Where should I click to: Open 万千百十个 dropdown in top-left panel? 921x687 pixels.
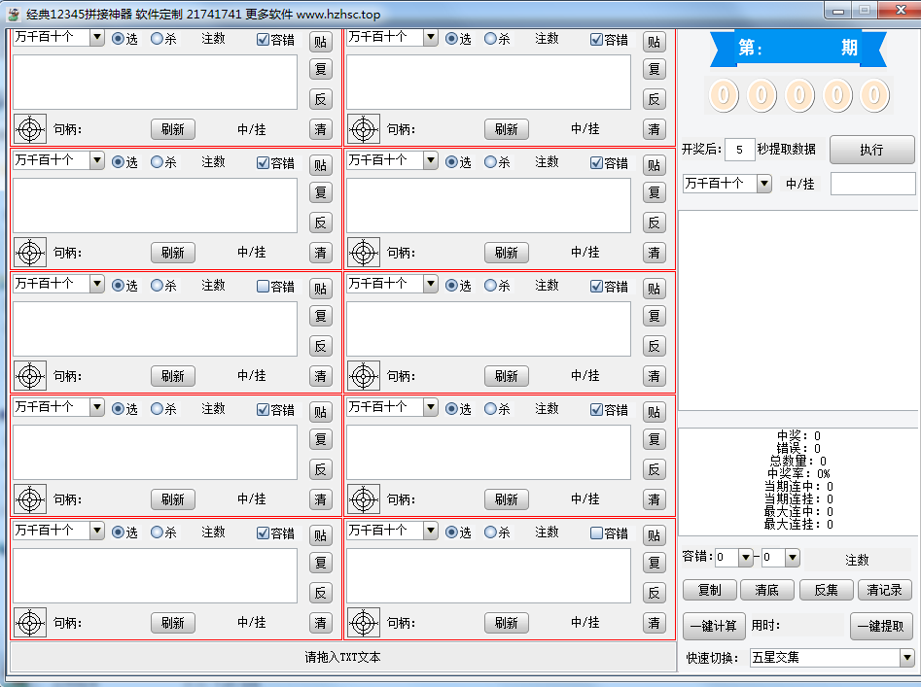[97, 38]
